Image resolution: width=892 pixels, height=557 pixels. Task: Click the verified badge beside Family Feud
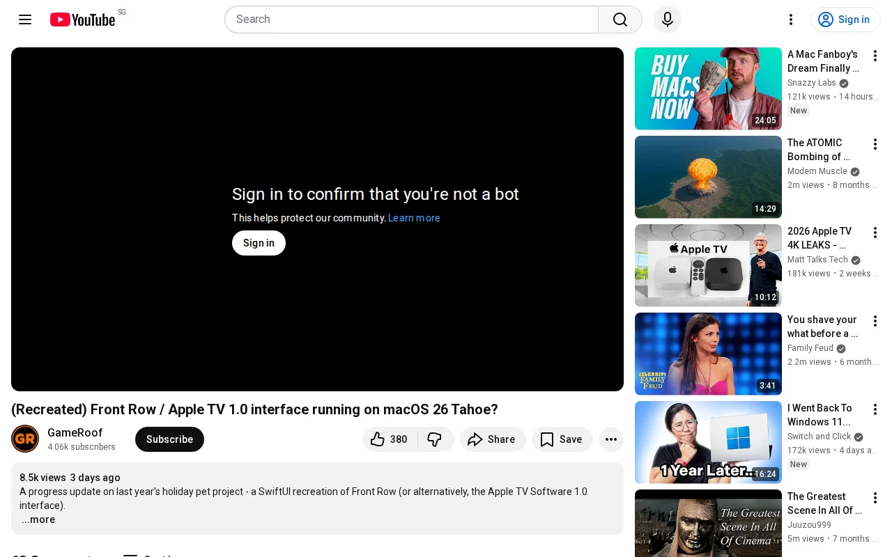click(841, 349)
